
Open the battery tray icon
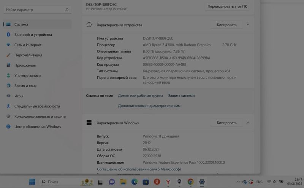(281, 182)
